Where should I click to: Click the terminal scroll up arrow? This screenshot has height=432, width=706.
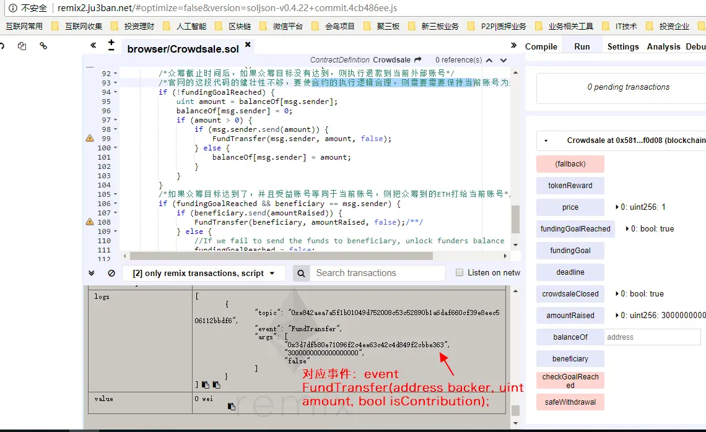pos(515,291)
